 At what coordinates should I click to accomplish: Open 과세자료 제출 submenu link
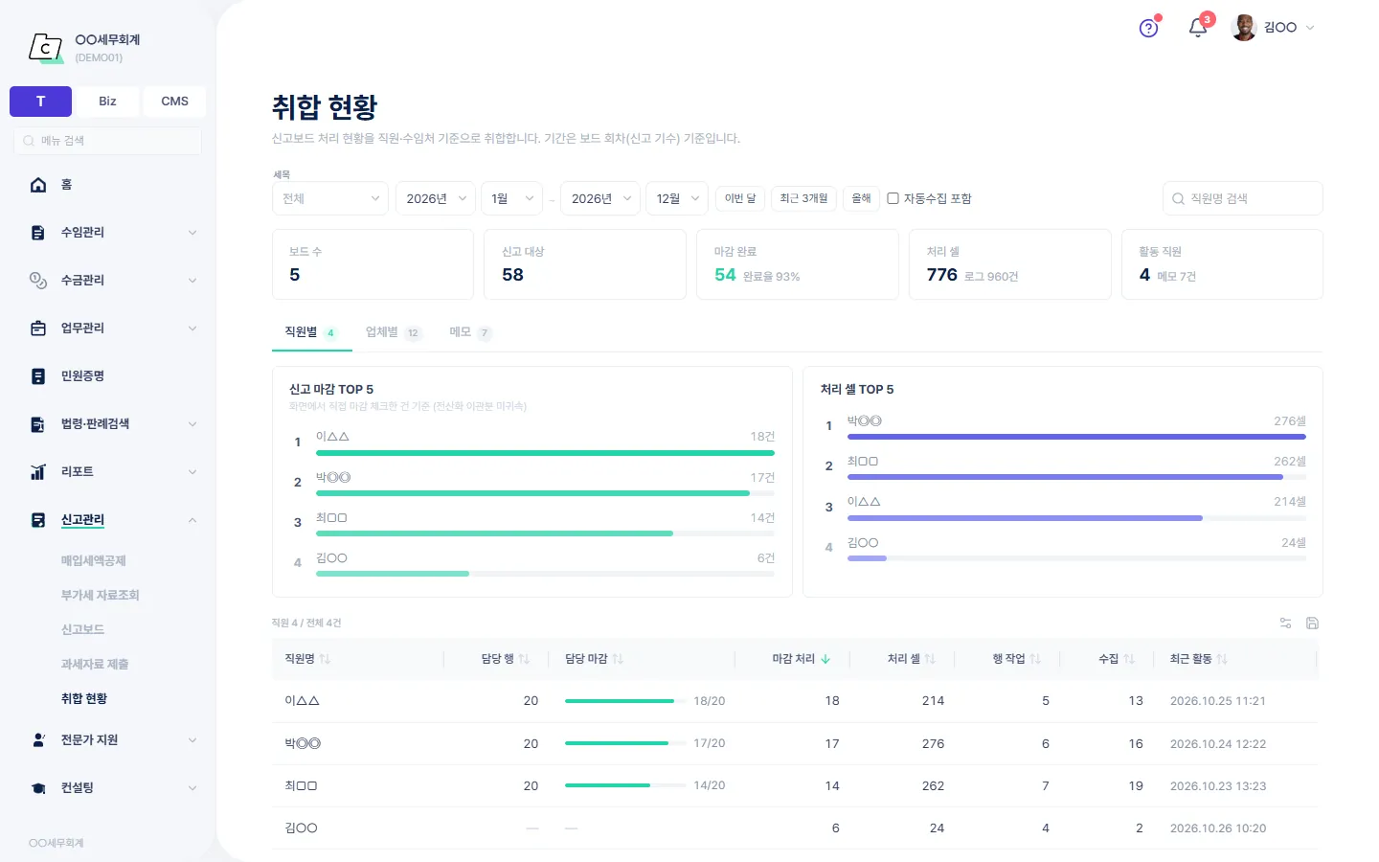pos(94,665)
